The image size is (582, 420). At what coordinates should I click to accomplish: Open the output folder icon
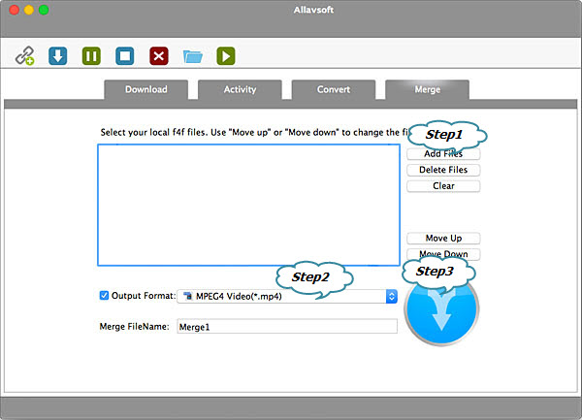pos(193,56)
